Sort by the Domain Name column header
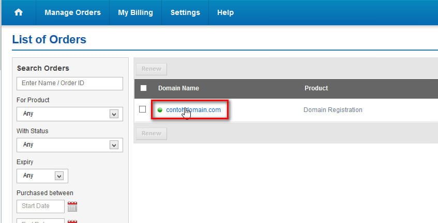Screen dimensions: 438x223 point(178,88)
